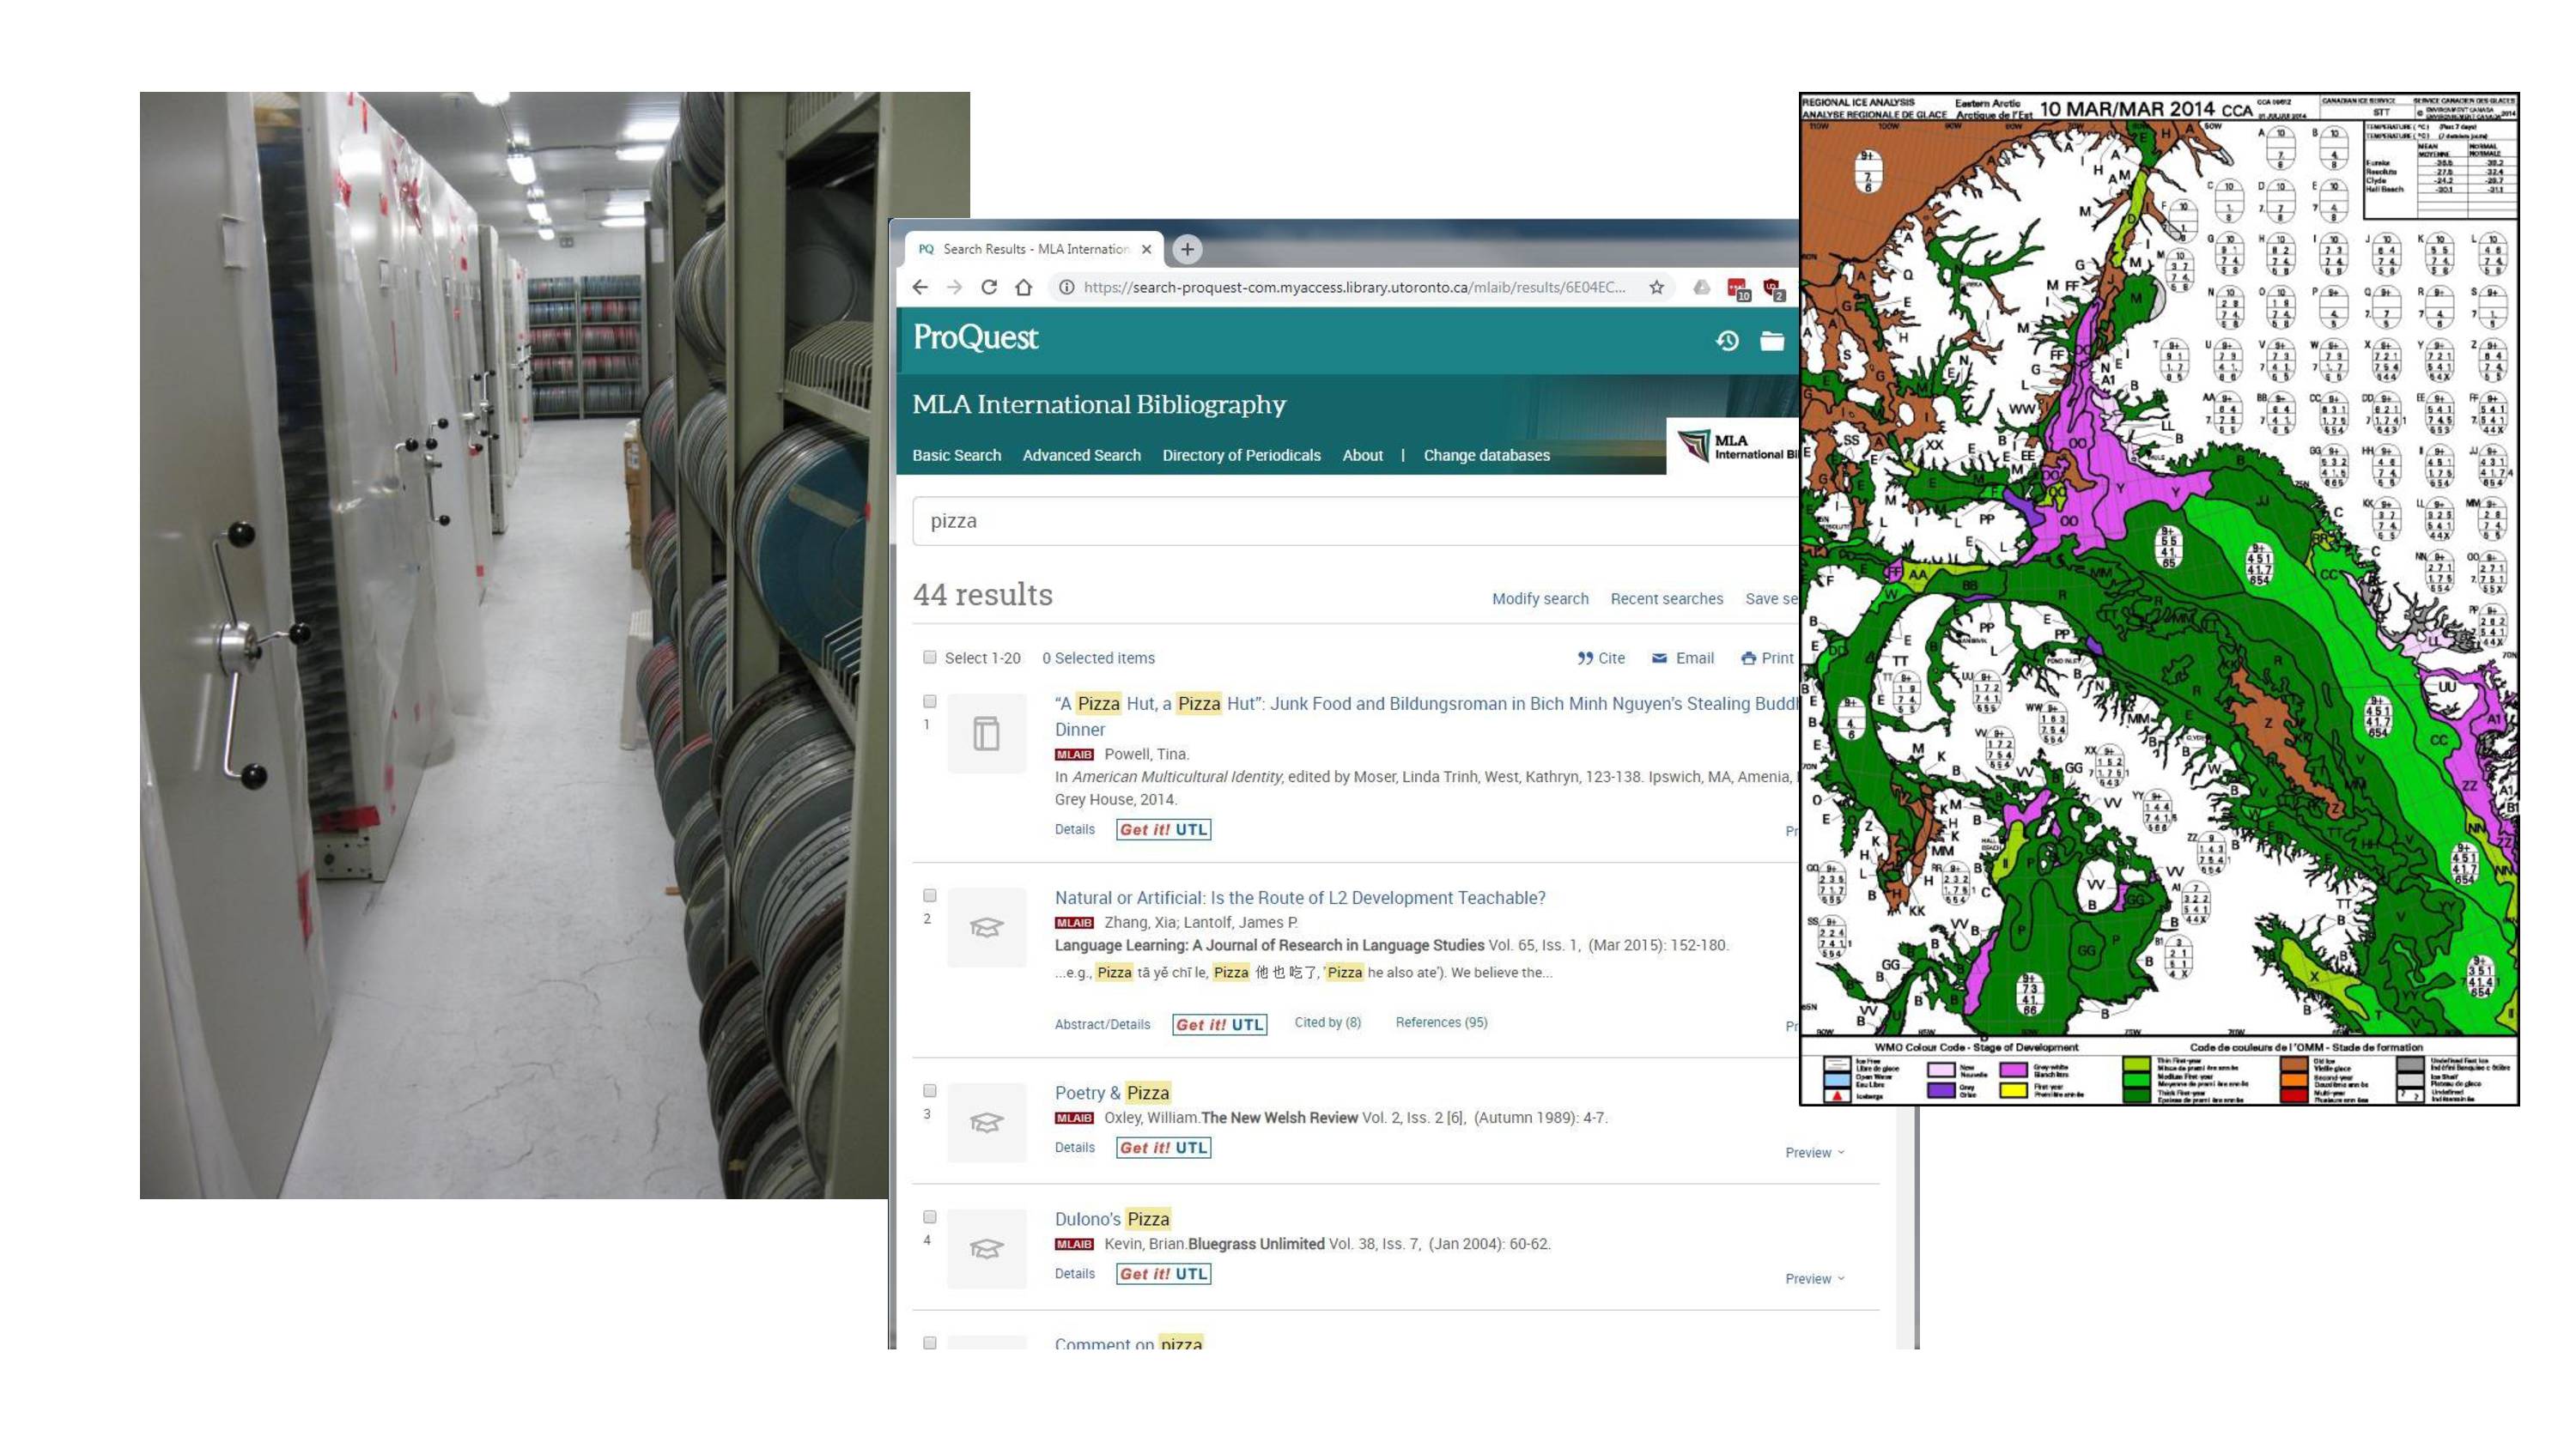This screenshot has width=2576, height=1449.
Task: View site information icon beside the URL
Action: (1066, 287)
